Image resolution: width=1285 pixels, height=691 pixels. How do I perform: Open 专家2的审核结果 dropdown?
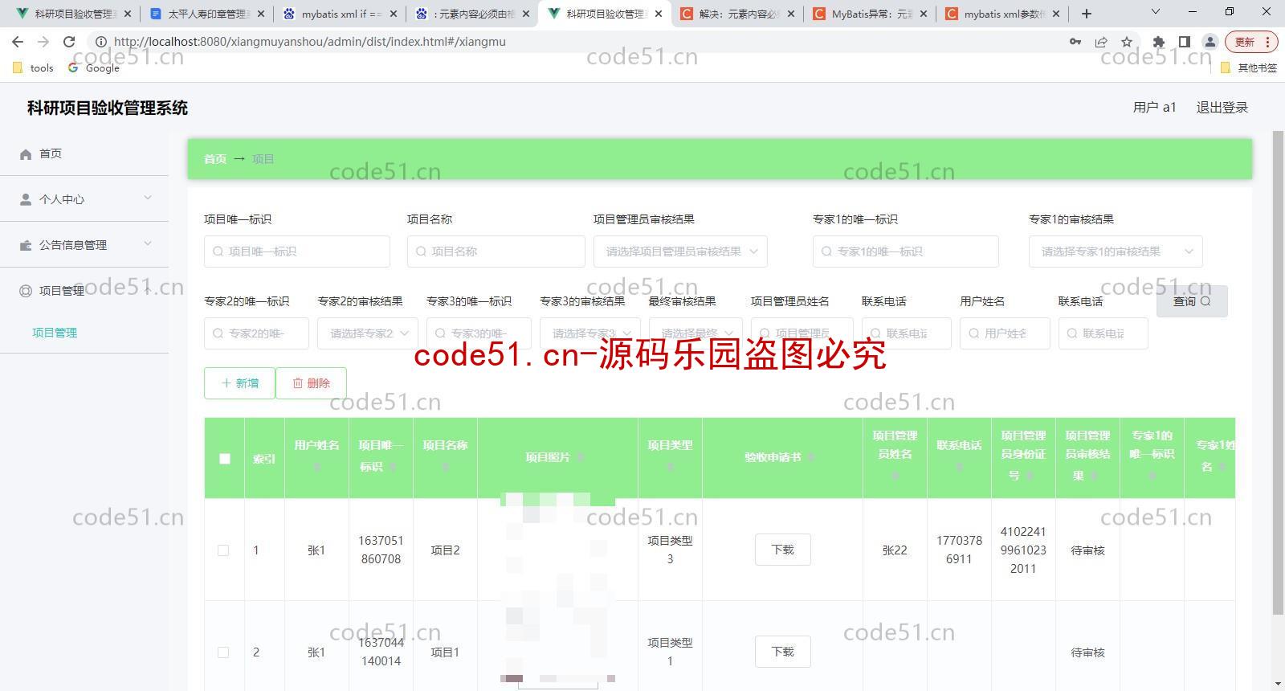coord(368,333)
